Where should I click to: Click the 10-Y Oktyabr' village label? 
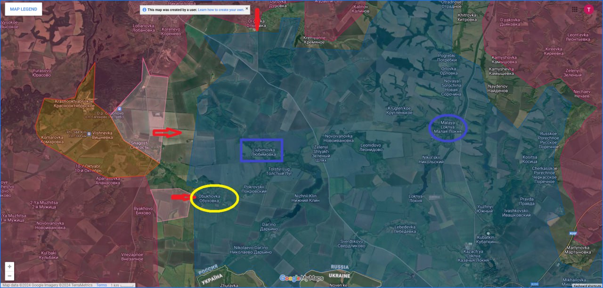[88, 168]
